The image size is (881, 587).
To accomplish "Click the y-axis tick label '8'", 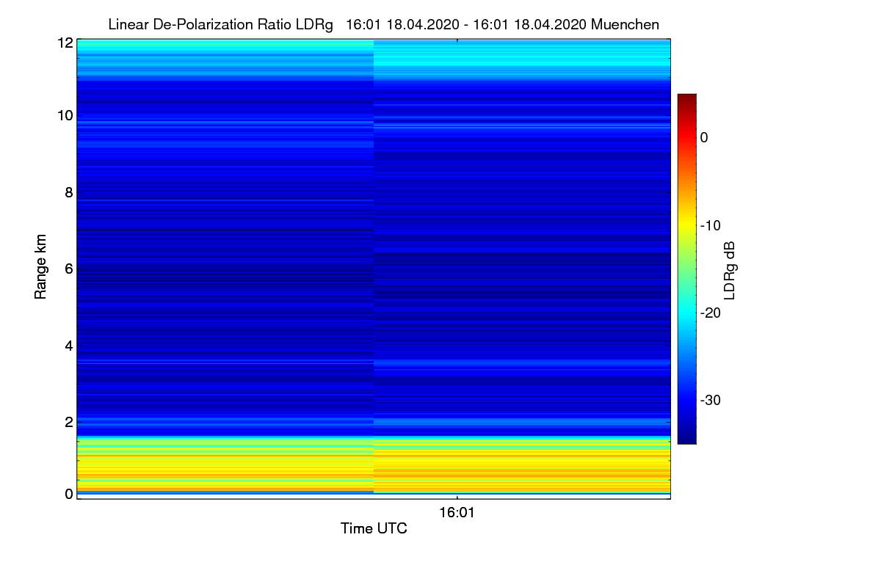I will [x=69, y=192].
